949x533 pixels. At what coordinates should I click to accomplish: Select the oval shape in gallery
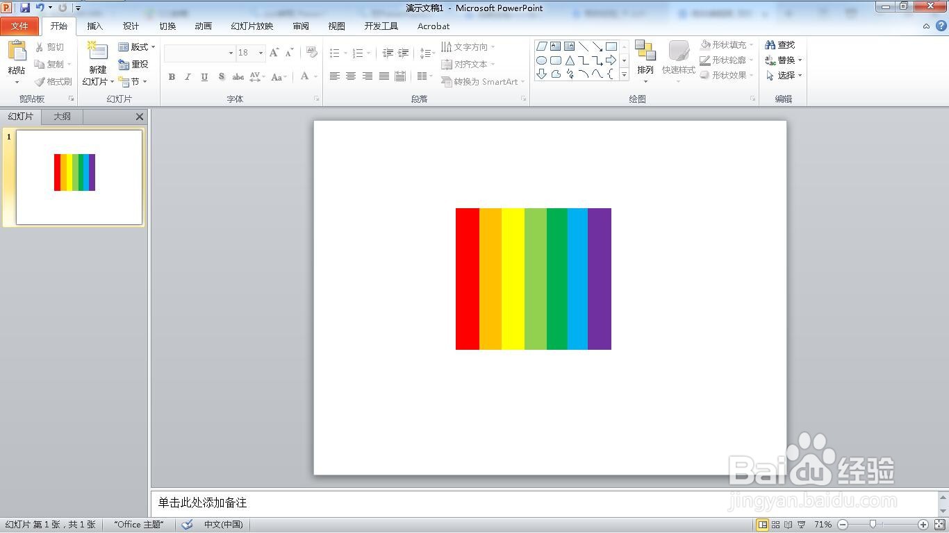[x=542, y=60]
